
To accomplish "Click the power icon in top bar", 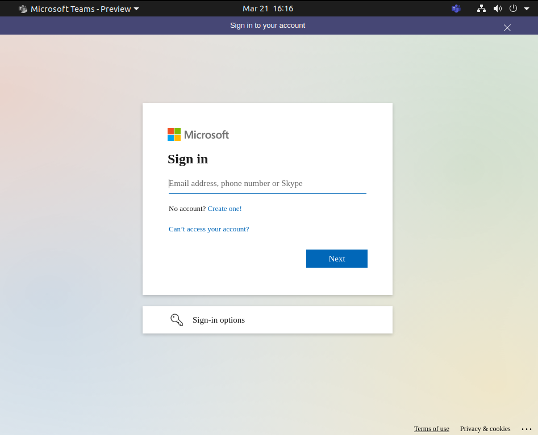I will [513, 9].
